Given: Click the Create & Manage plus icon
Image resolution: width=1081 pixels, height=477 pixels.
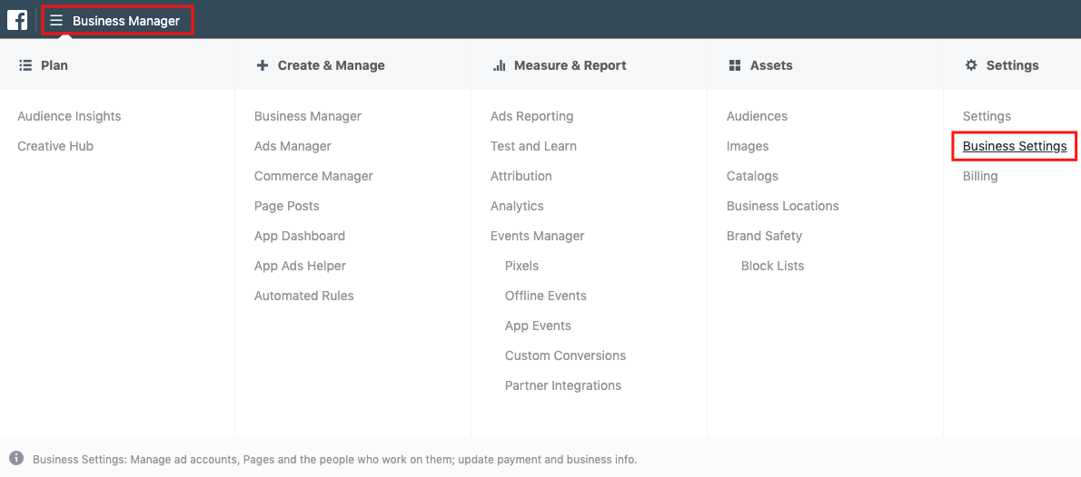Looking at the screenshot, I should [x=263, y=65].
